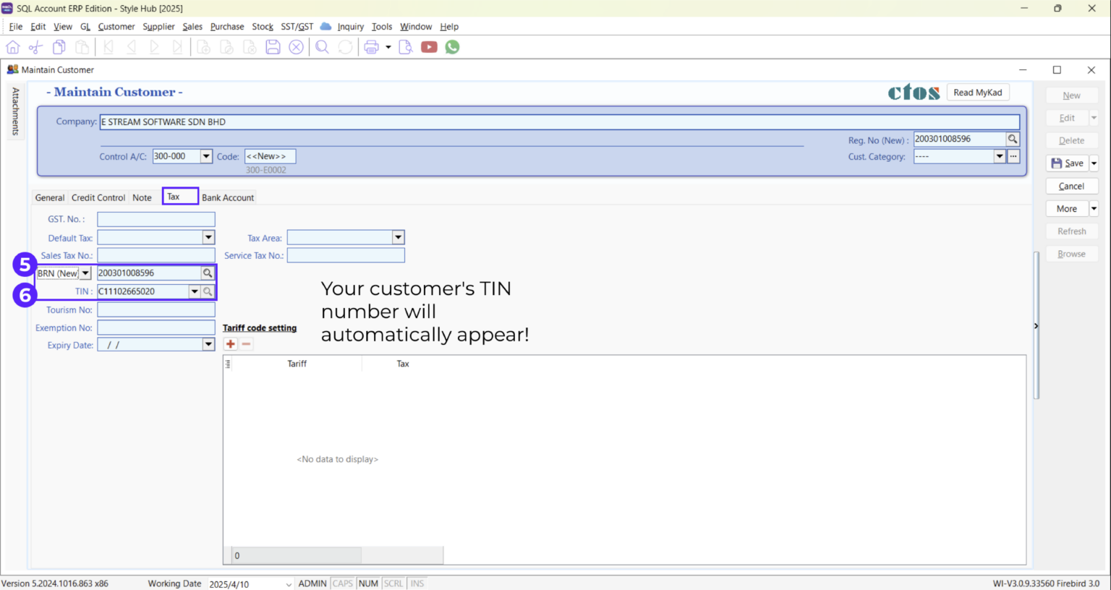Switch to the Credit Control tab
1111x590 pixels.
[98, 197]
